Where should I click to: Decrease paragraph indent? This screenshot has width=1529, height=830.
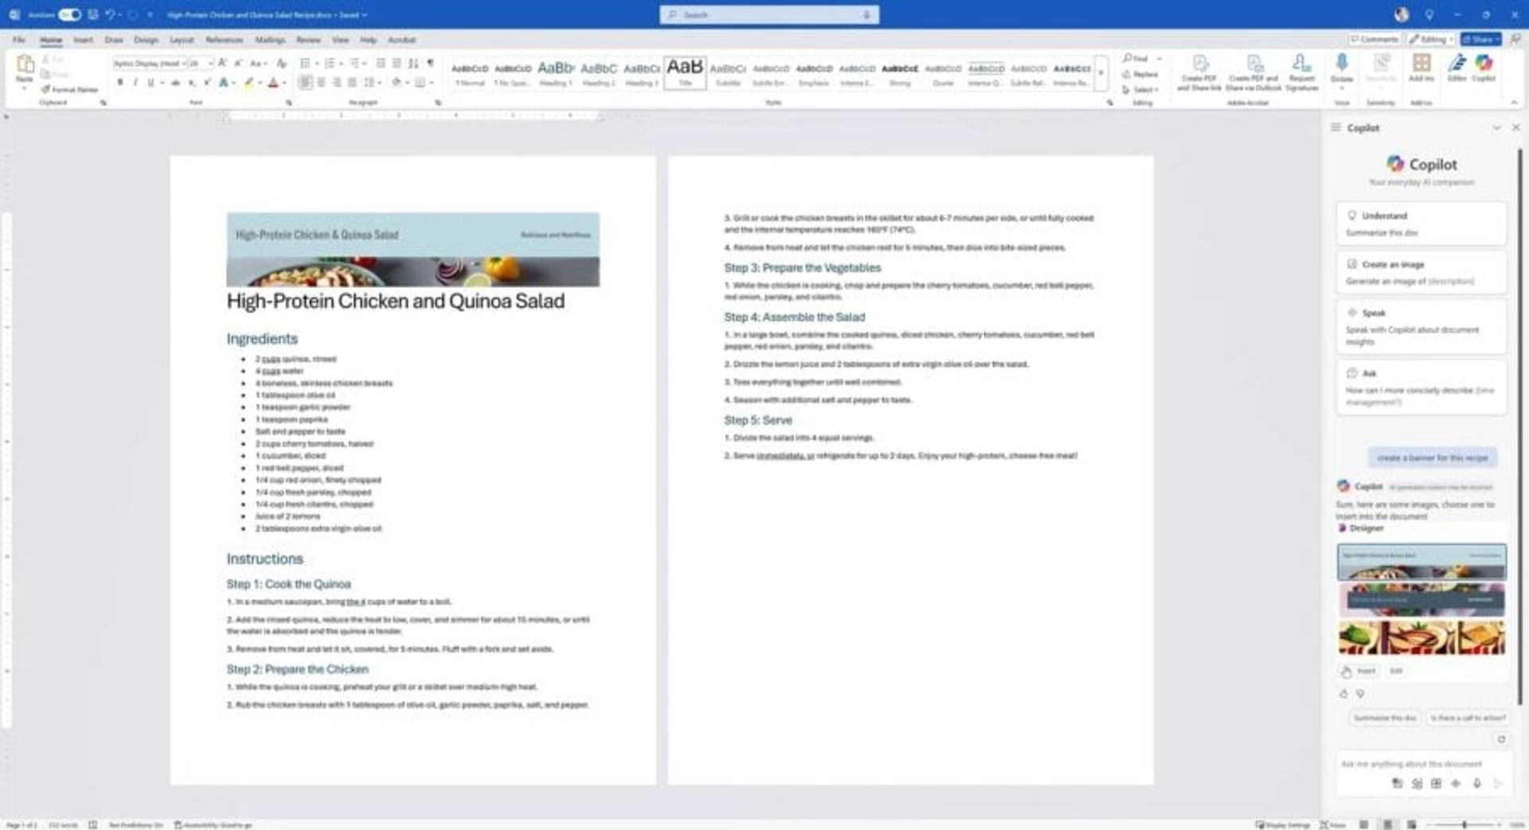381,63
